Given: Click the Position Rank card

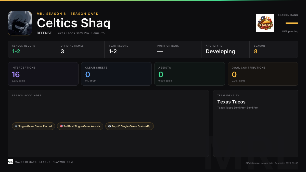Looking at the screenshot, I should click(177, 49).
